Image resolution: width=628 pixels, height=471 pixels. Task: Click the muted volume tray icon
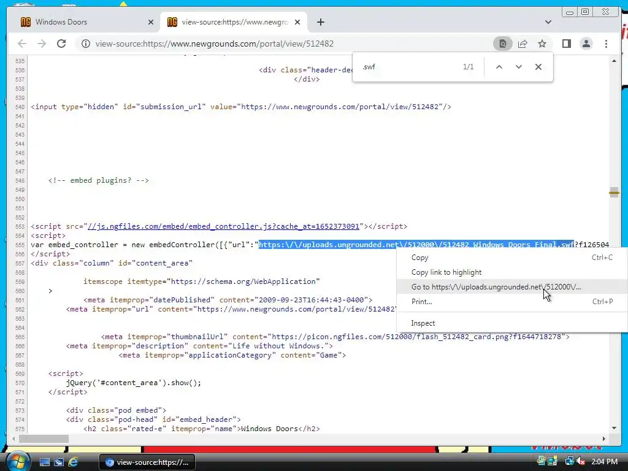pos(580,462)
